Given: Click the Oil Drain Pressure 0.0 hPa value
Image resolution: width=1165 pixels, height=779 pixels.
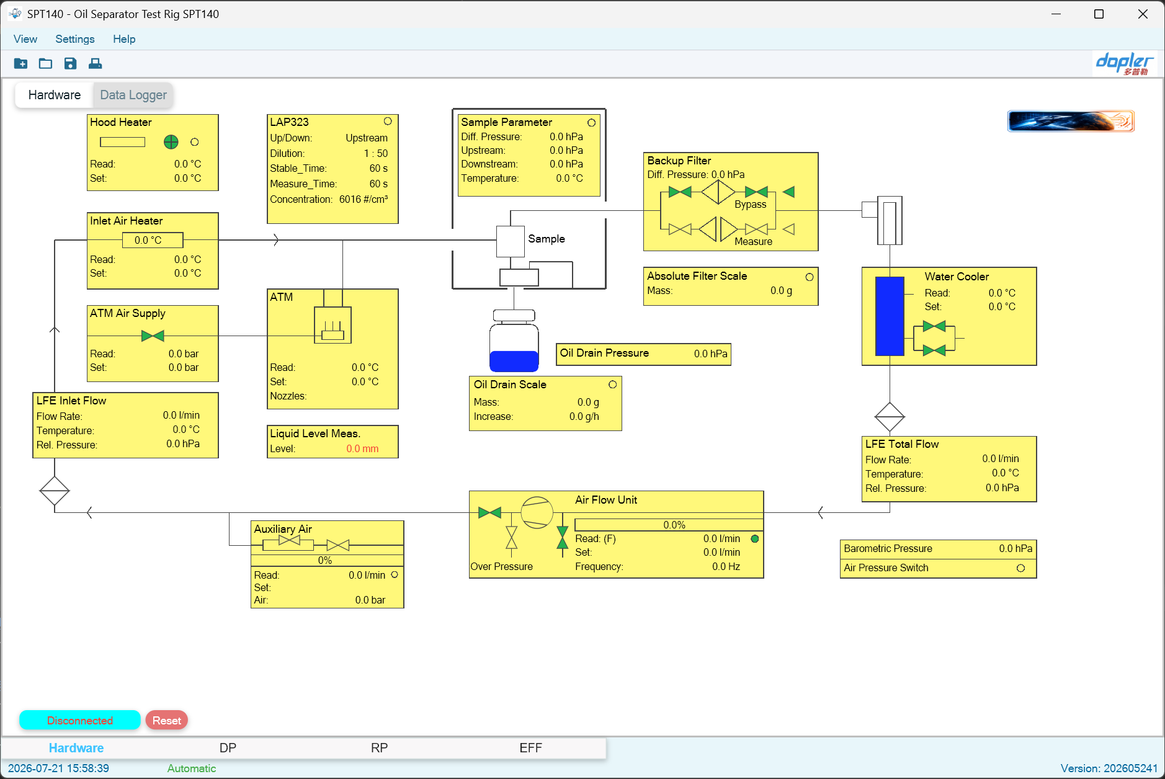Looking at the screenshot, I should (711, 354).
